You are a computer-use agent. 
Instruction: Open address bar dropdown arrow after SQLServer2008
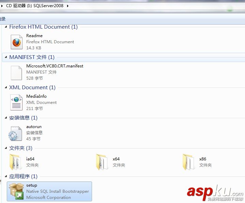(68, 6)
